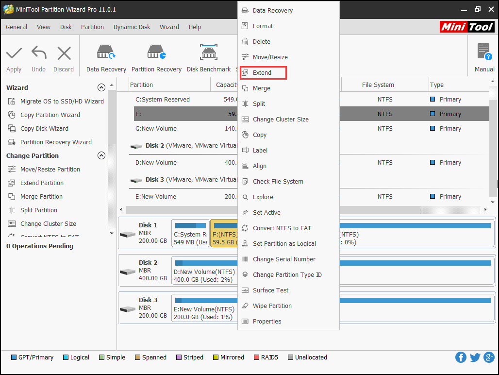
Task: Choose Change Cluster Size in context menu
Action: tap(288, 119)
